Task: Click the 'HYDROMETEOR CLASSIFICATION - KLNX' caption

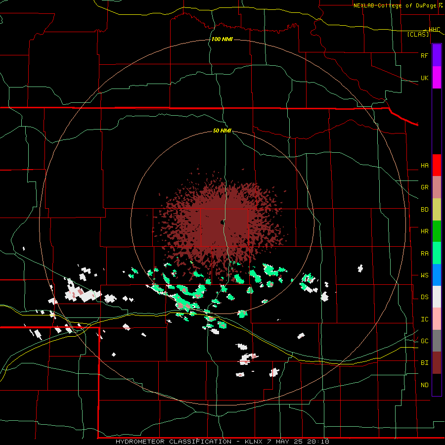Action: tap(189, 442)
